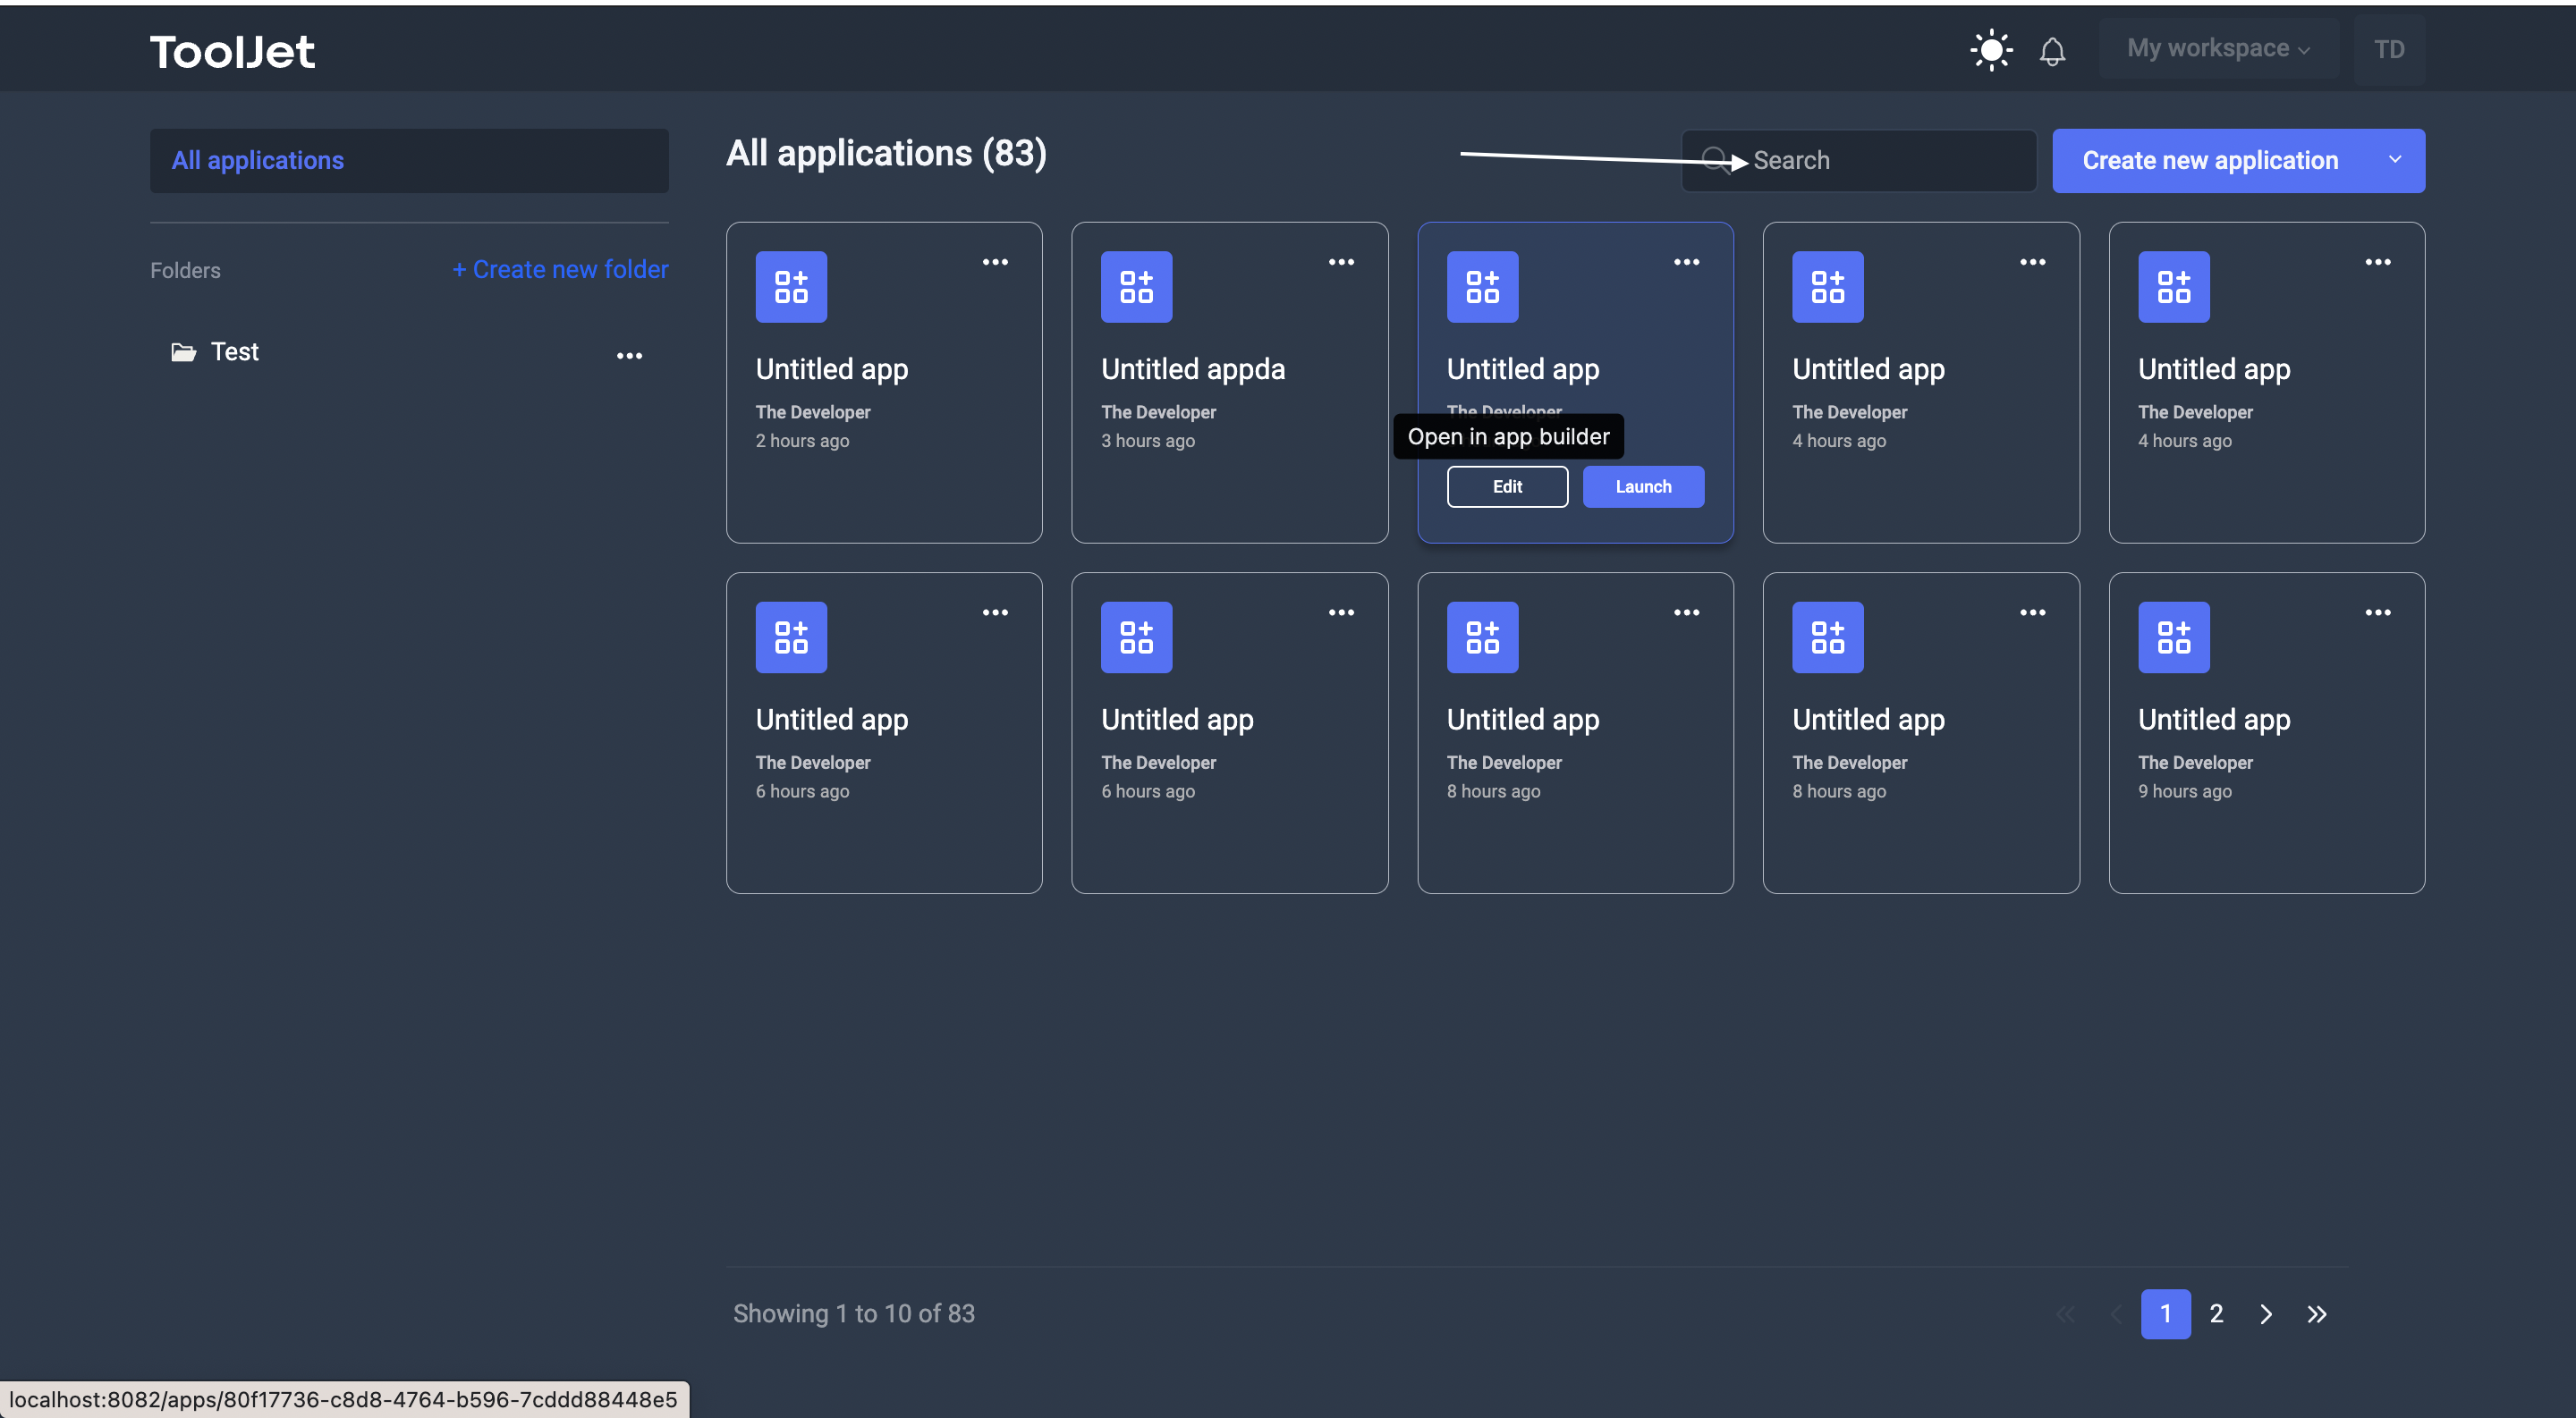Click the three-dot menu beside the Test folder
Image resolution: width=2576 pixels, height=1418 pixels.
pyautogui.click(x=630, y=356)
